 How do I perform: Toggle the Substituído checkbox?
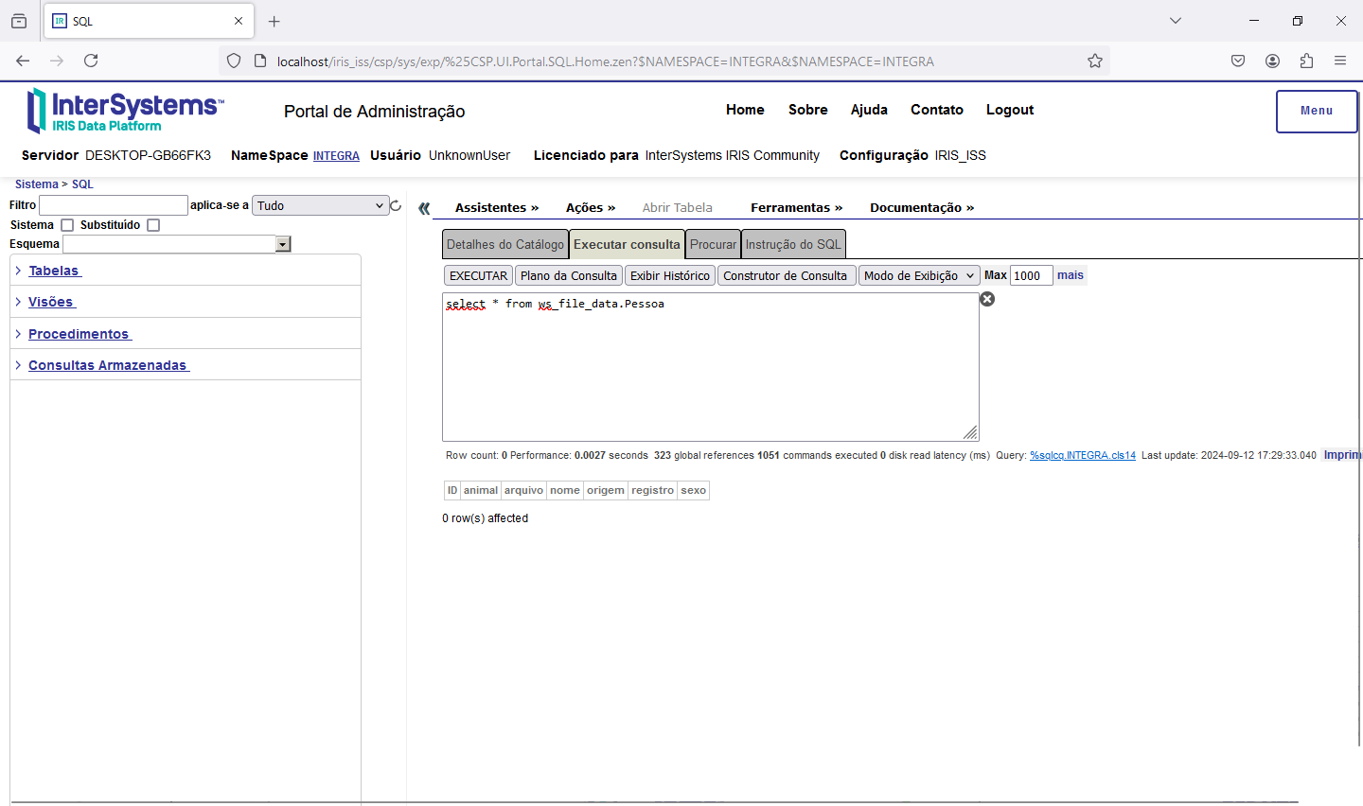pyautogui.click(x=153, y=225)
